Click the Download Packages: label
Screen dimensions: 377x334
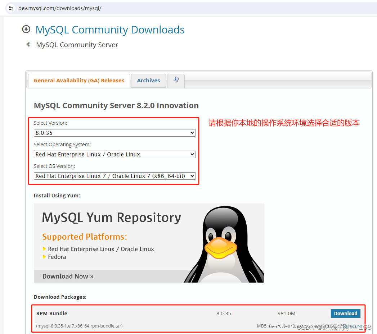click(60, 297)
